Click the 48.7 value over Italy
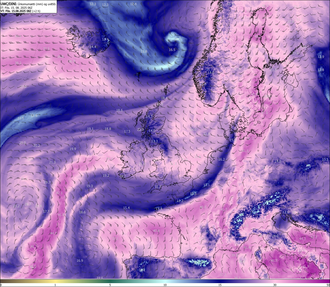This screenshot has height=287, width=330. [274, 261]
